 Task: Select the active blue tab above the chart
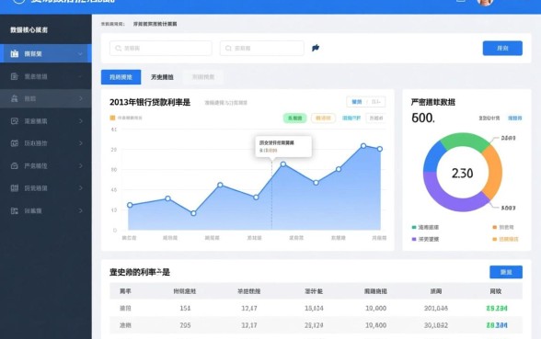(121, 77)
